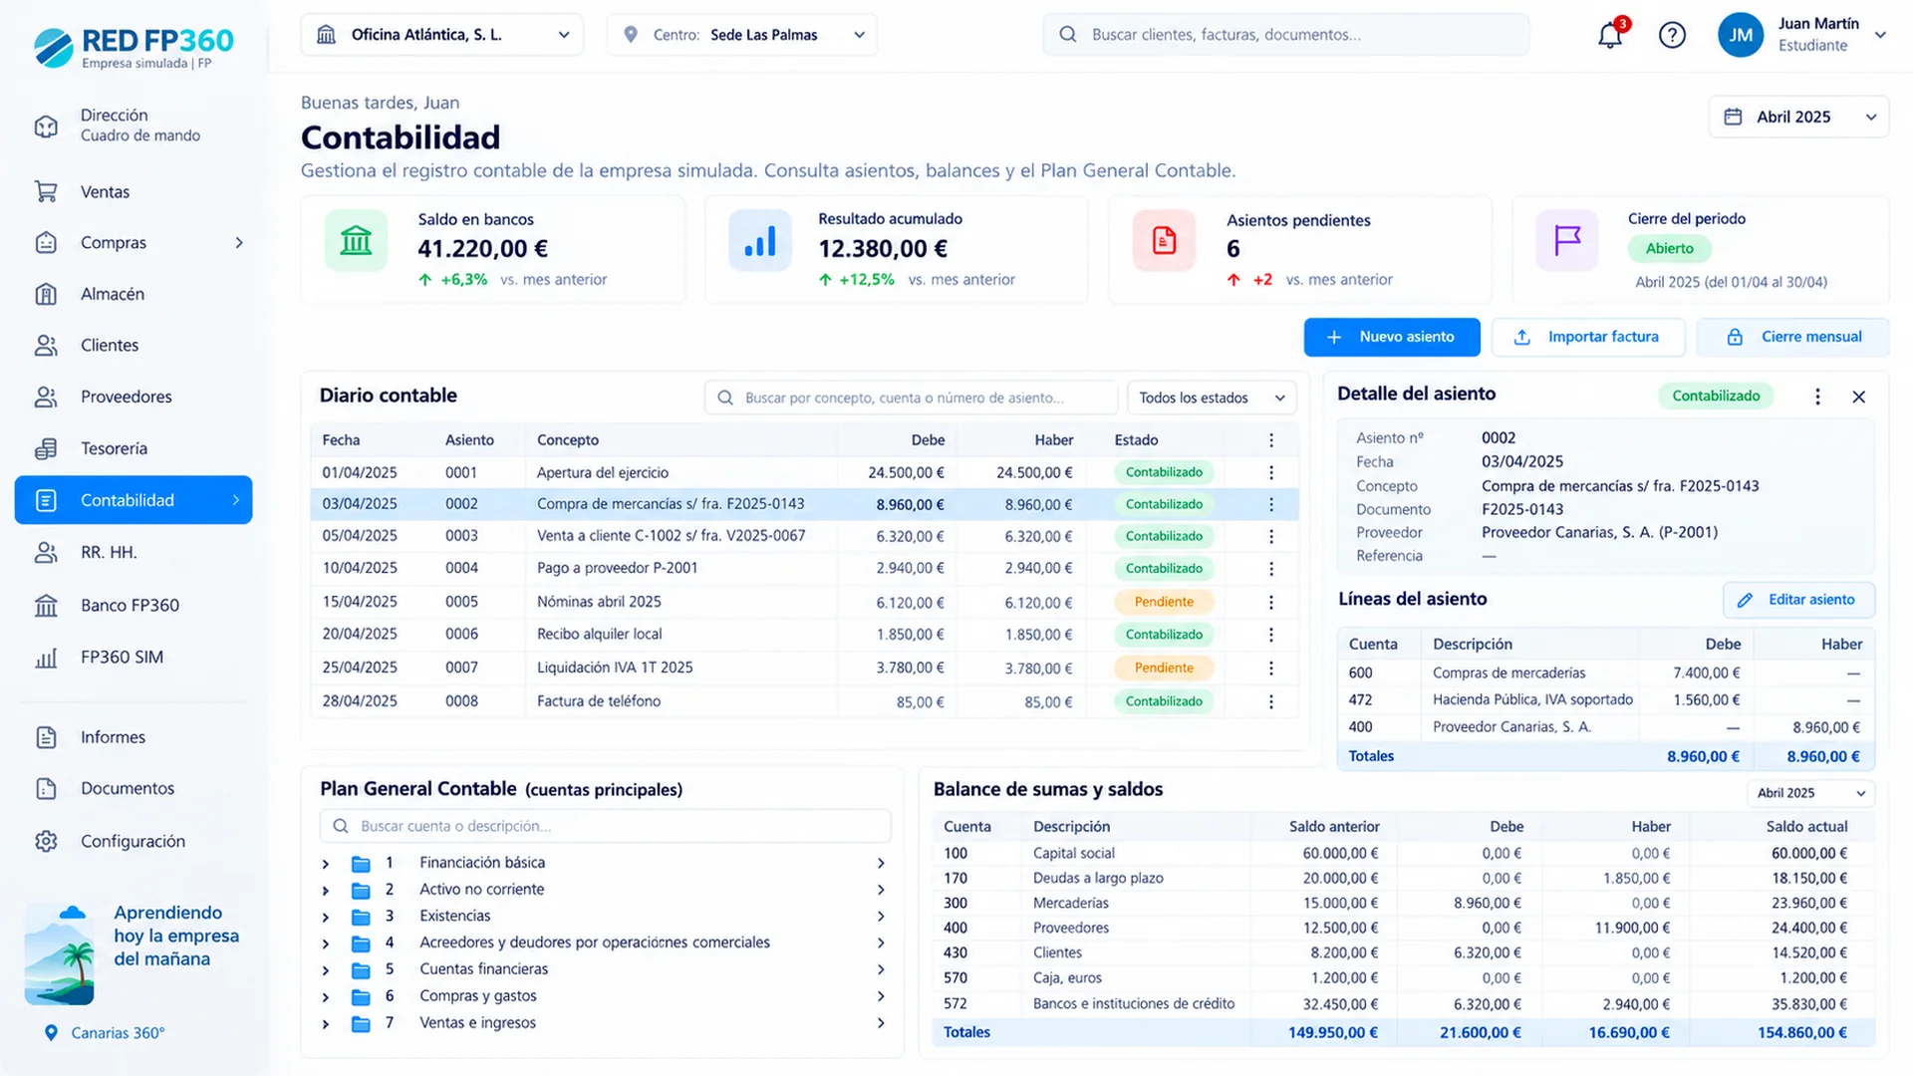This screenshot has height=1076, width=1913.
Task: Focus the Buscar cuenta o descripción field
Action: (x=605, y=826)
